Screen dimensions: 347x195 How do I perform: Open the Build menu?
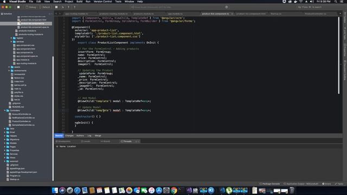pyautogui.click(x=79, y=2)
